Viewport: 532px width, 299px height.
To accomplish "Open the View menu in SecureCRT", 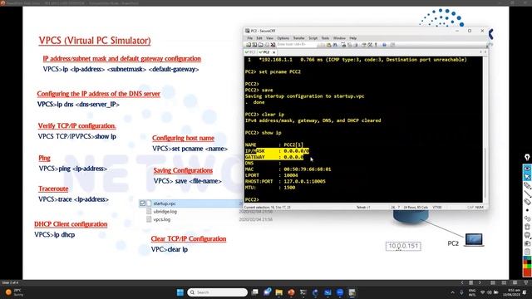I will pyautogui.click(x=269, y=38).
